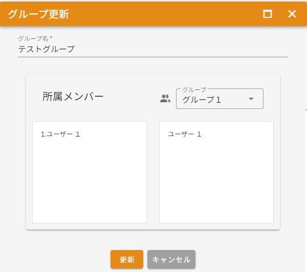Screen dimensions: 307x272
Task: Click the small グループ label above the dropdown
Action: [194, 89]
